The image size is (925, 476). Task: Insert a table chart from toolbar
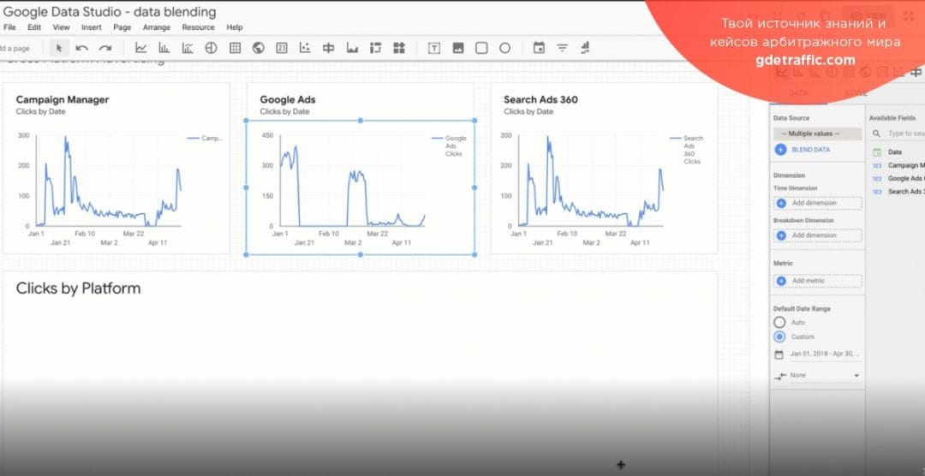[x=235, y=49]
